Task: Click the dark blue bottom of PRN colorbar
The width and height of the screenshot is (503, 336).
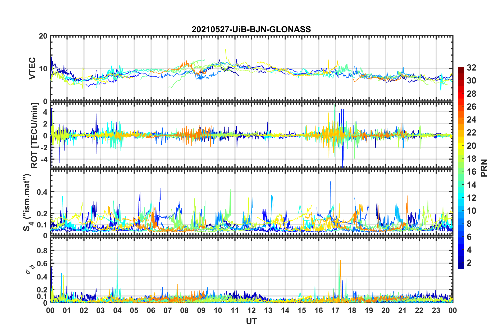Action: [x=461, y=266]
